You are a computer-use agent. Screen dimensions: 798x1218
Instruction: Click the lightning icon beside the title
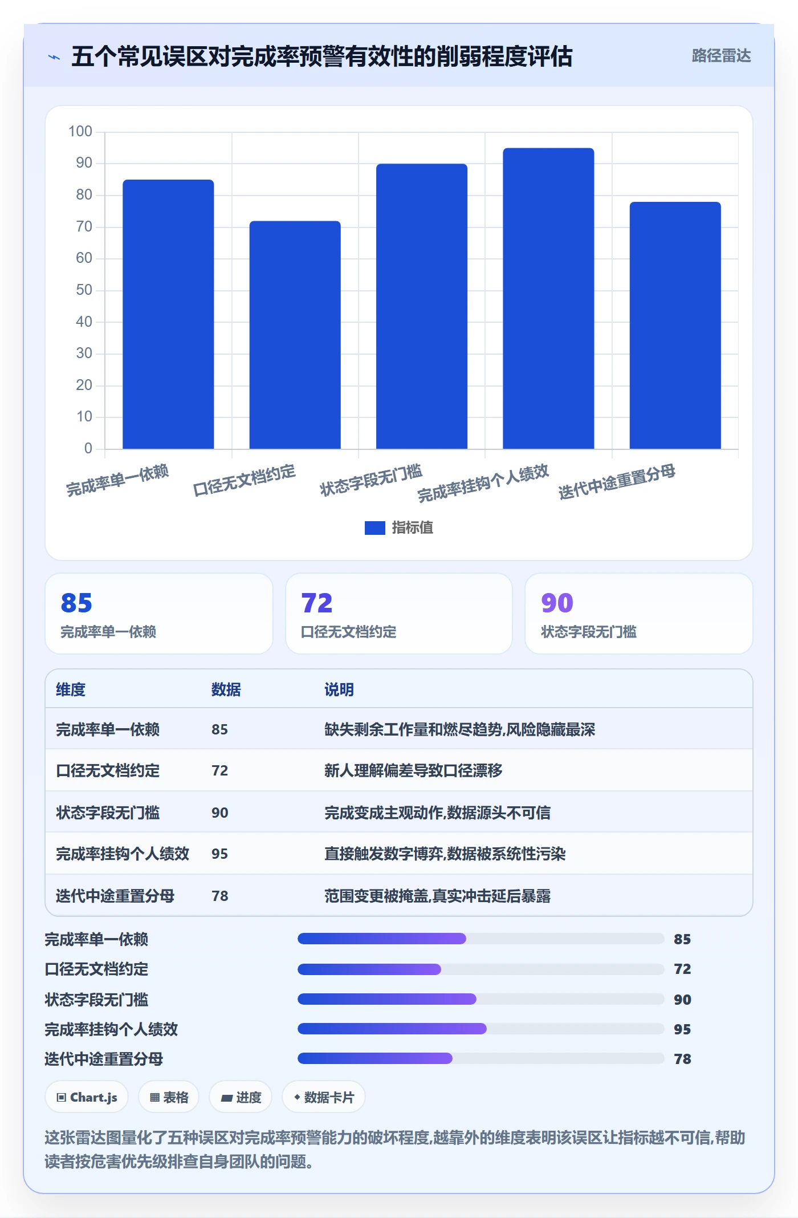54,57
